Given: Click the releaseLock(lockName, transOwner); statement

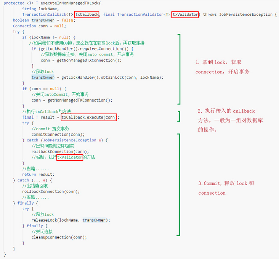Looking at the screenshot, I should coord(71,220).
